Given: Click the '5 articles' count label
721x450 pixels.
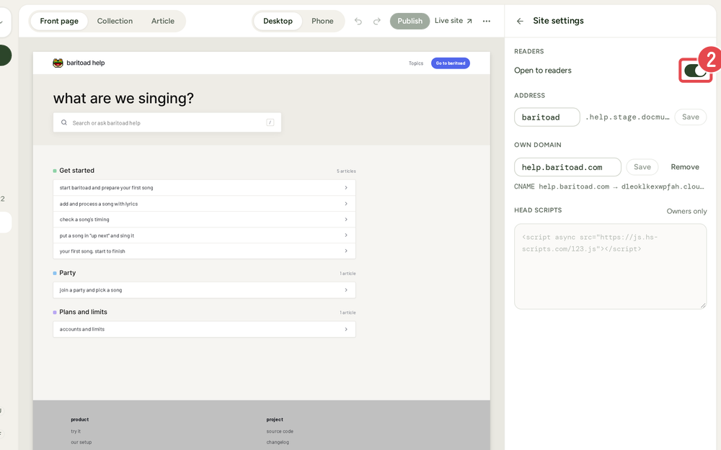Looking at the screenshot, I should [x=346, y=171].
